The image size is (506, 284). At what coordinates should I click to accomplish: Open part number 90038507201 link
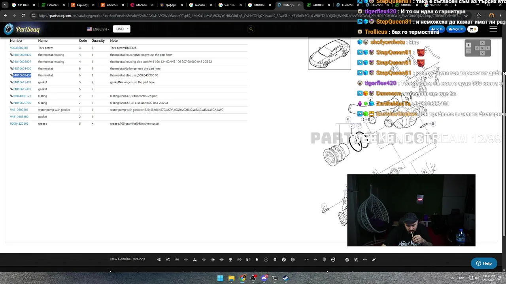[x=19, y=48]
